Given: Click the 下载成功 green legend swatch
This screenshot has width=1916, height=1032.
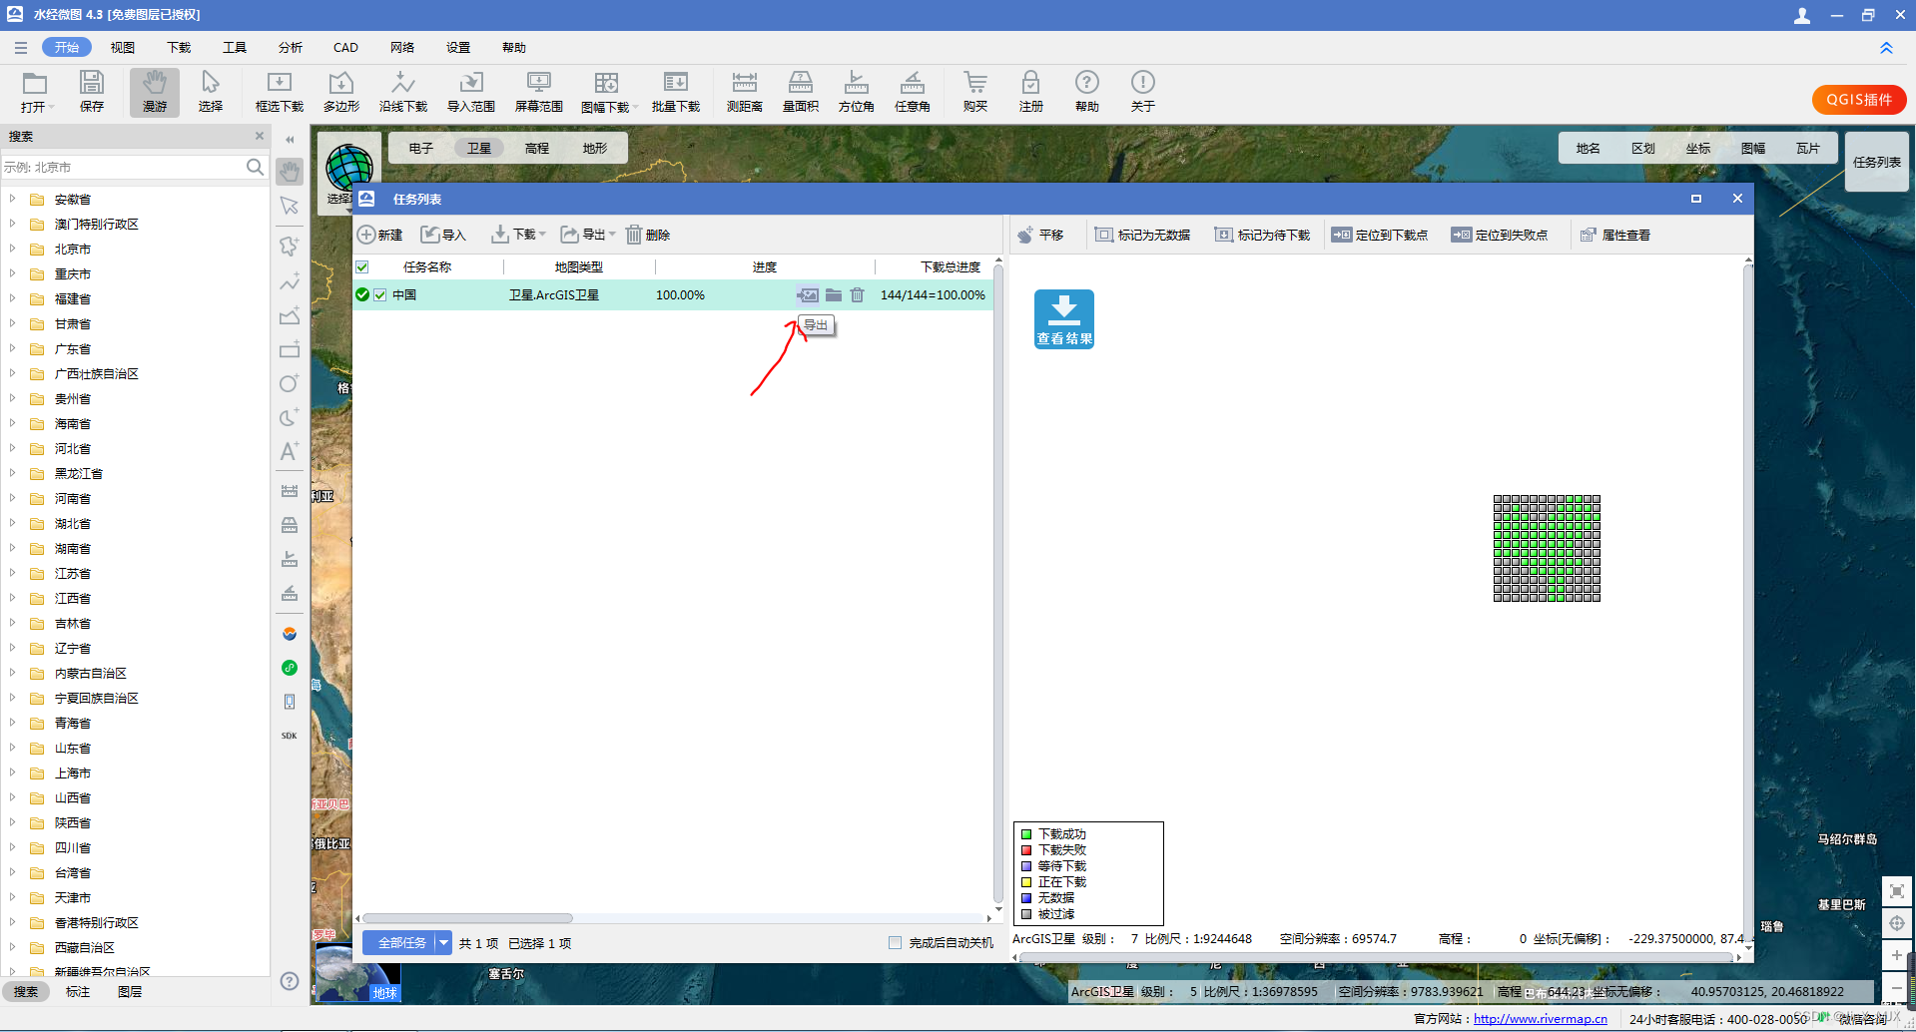Looking at the screenshot, I should tap(1026, 834).
